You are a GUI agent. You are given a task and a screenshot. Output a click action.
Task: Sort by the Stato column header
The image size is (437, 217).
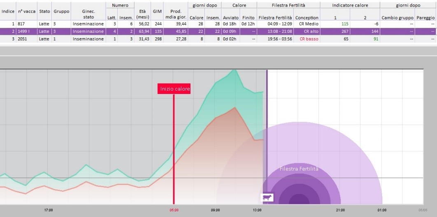click(44, 11)
